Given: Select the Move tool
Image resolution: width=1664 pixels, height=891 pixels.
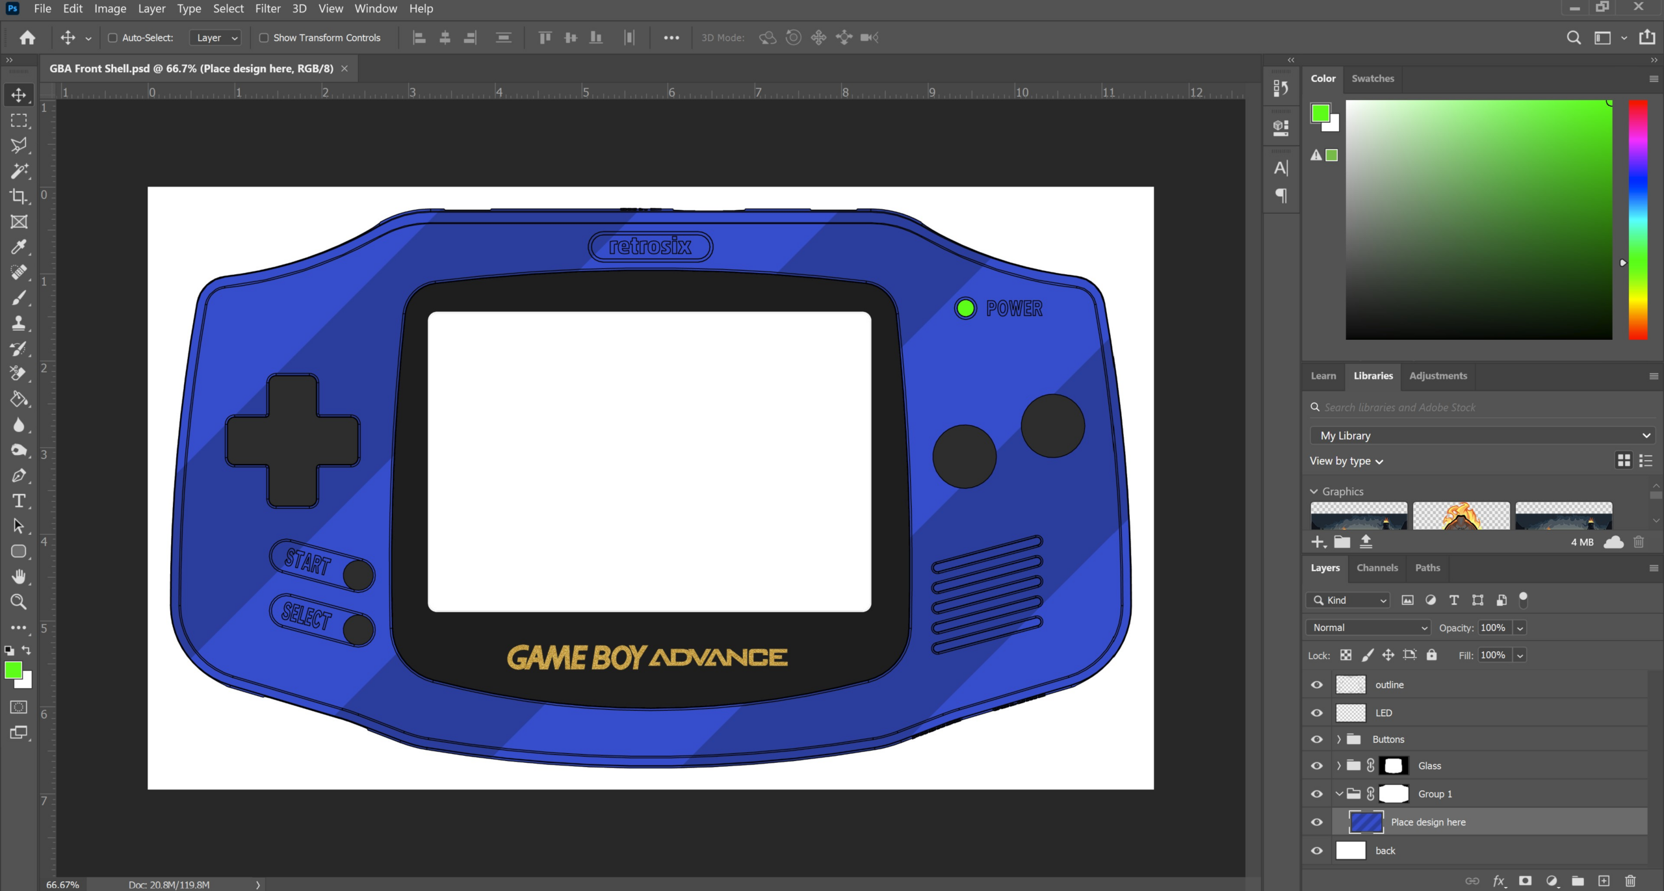Looking at the screenshot, I should click(18, 94).
